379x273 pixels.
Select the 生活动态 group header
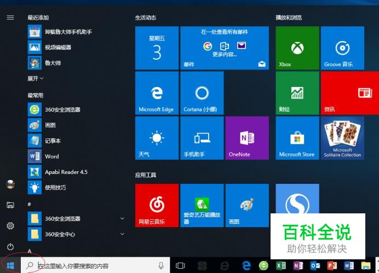coord(146,18)
